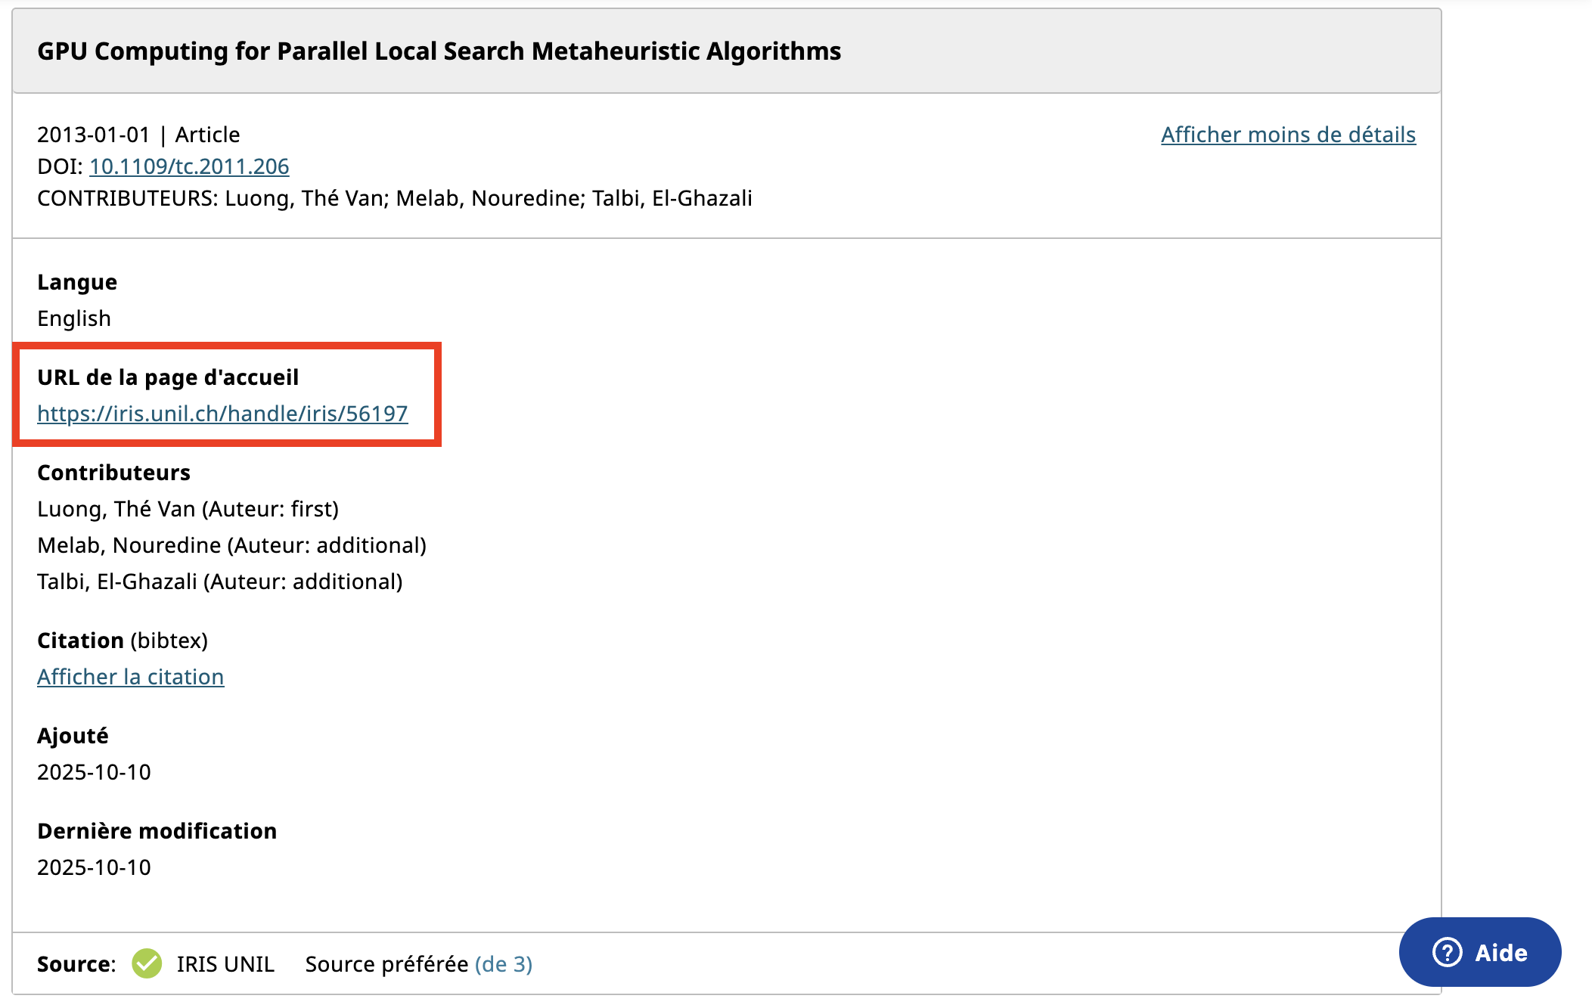The image size is (1592, 1008).
Task: Collapse details with 'Afficher moins de détails'
Action: tap(1288, 135)
